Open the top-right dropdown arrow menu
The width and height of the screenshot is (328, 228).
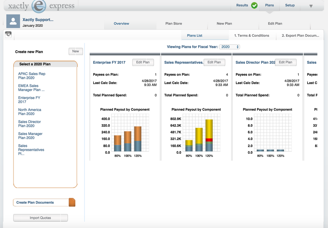click(311, 6)
